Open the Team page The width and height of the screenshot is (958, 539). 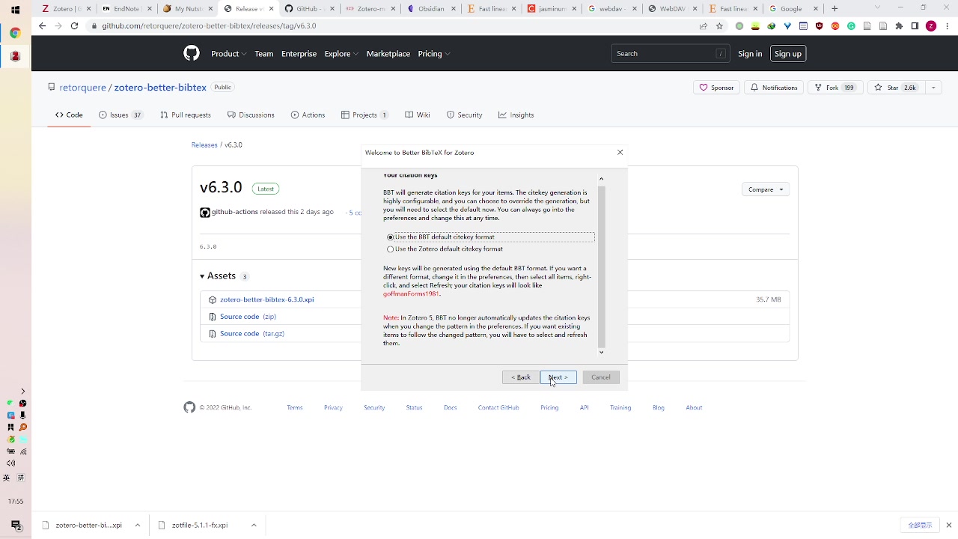pos(263,54)
